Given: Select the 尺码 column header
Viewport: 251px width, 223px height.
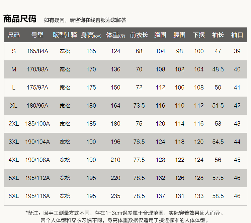Looking at the screenshot, I should point(14,35).
